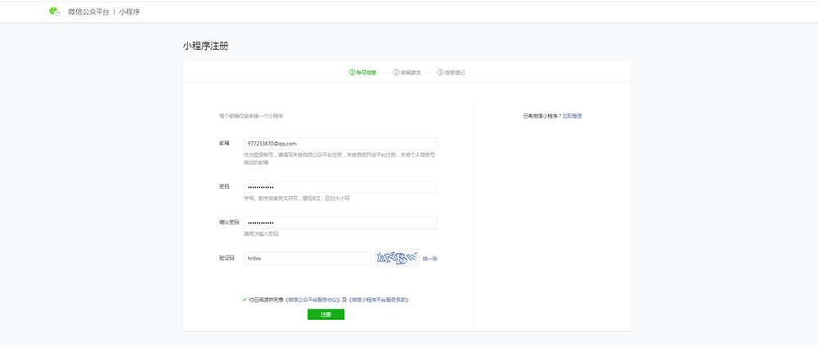Click the 验证码 captcha input field

[307, 258]
